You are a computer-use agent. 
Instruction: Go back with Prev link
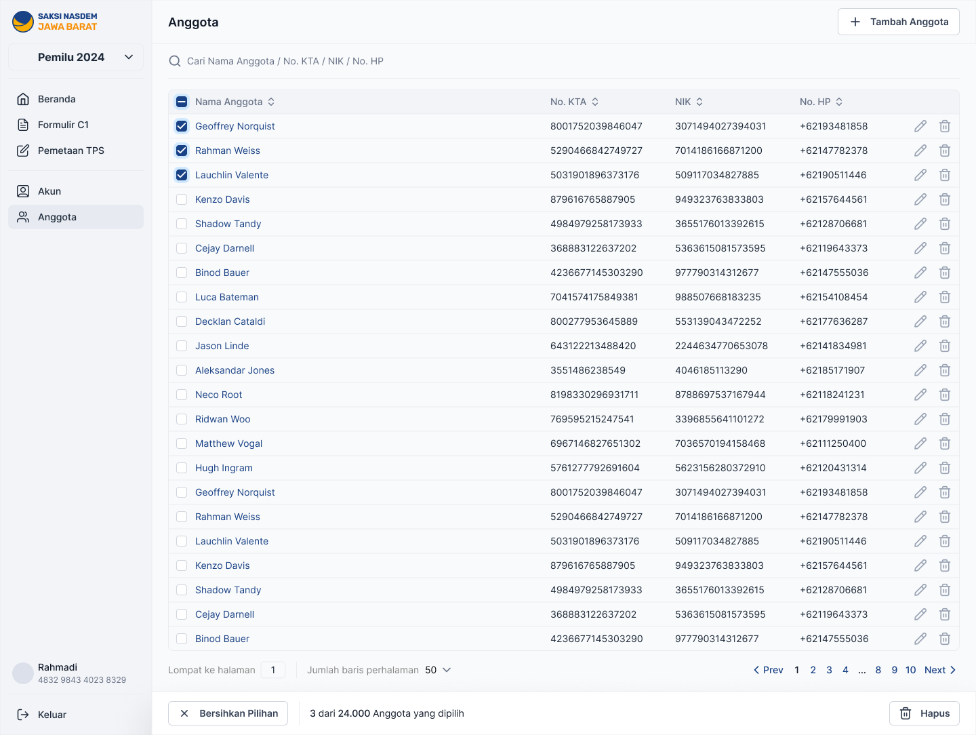tap(768, 670)
